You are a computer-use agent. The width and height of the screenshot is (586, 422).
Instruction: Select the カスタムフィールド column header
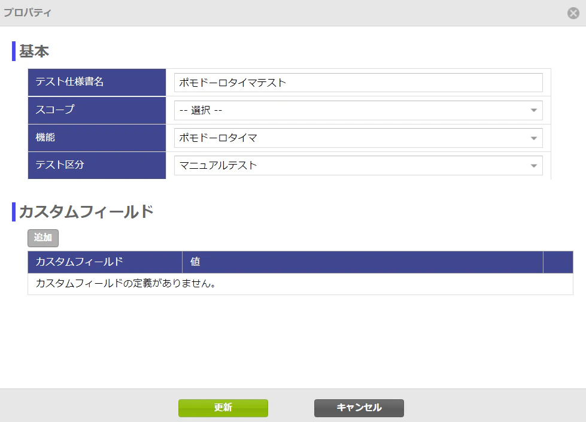coord(105,262)
